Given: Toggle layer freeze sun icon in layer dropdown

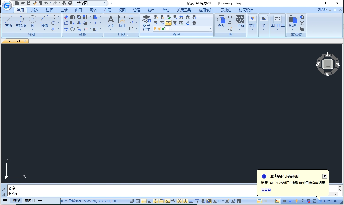Looking at the screenshot, I should coord(159,29).
